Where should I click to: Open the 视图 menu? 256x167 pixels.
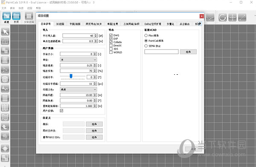pos(30,8)
